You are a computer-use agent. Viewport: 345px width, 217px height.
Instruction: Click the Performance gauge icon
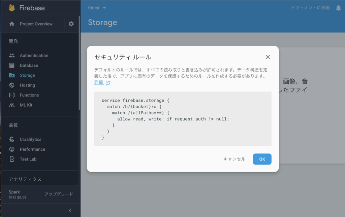coord(12,149)
